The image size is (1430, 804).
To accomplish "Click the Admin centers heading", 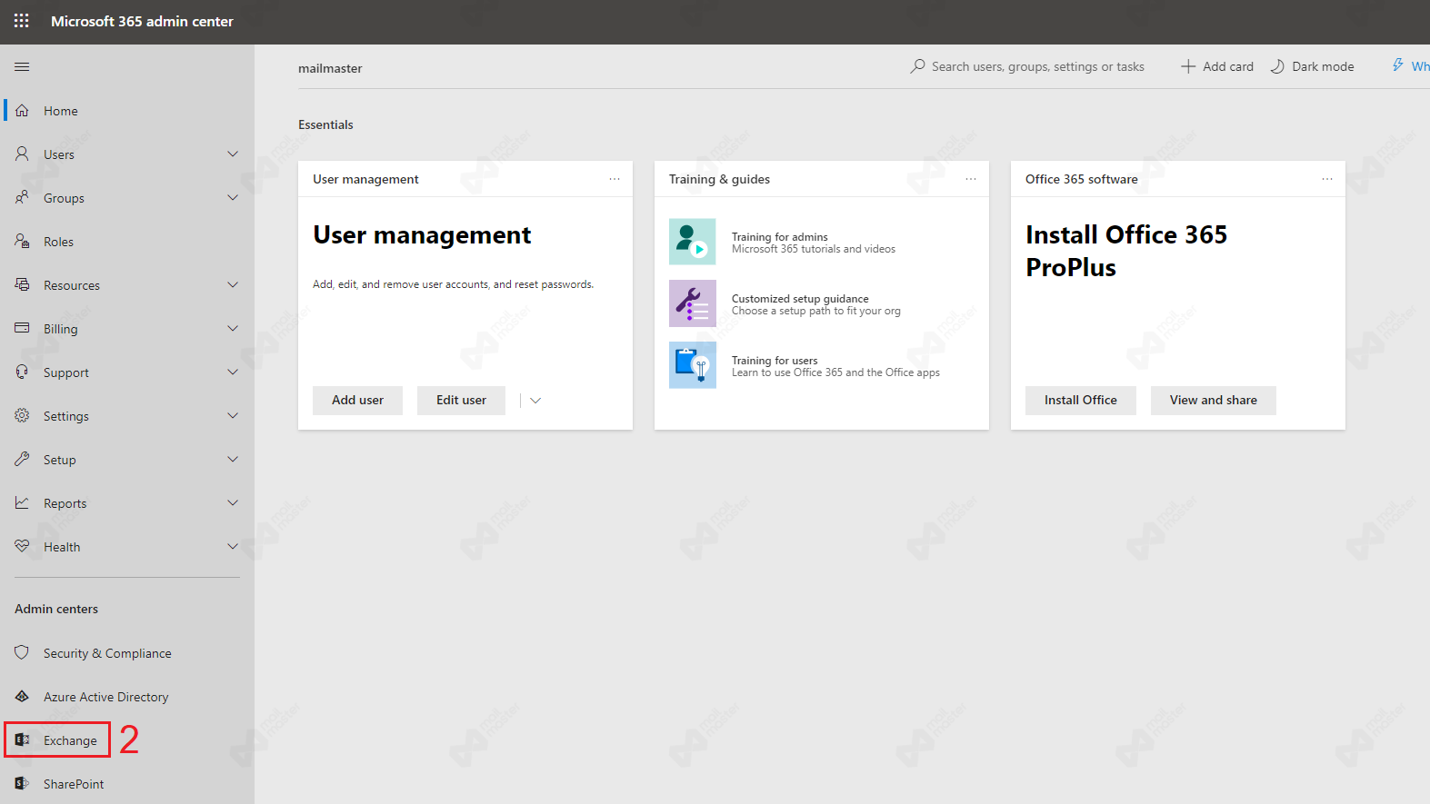I will (x=56, y=609).
